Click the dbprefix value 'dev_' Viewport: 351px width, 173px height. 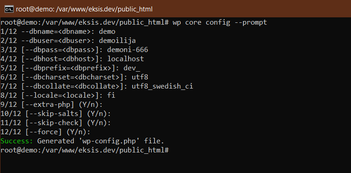[132, 68]
